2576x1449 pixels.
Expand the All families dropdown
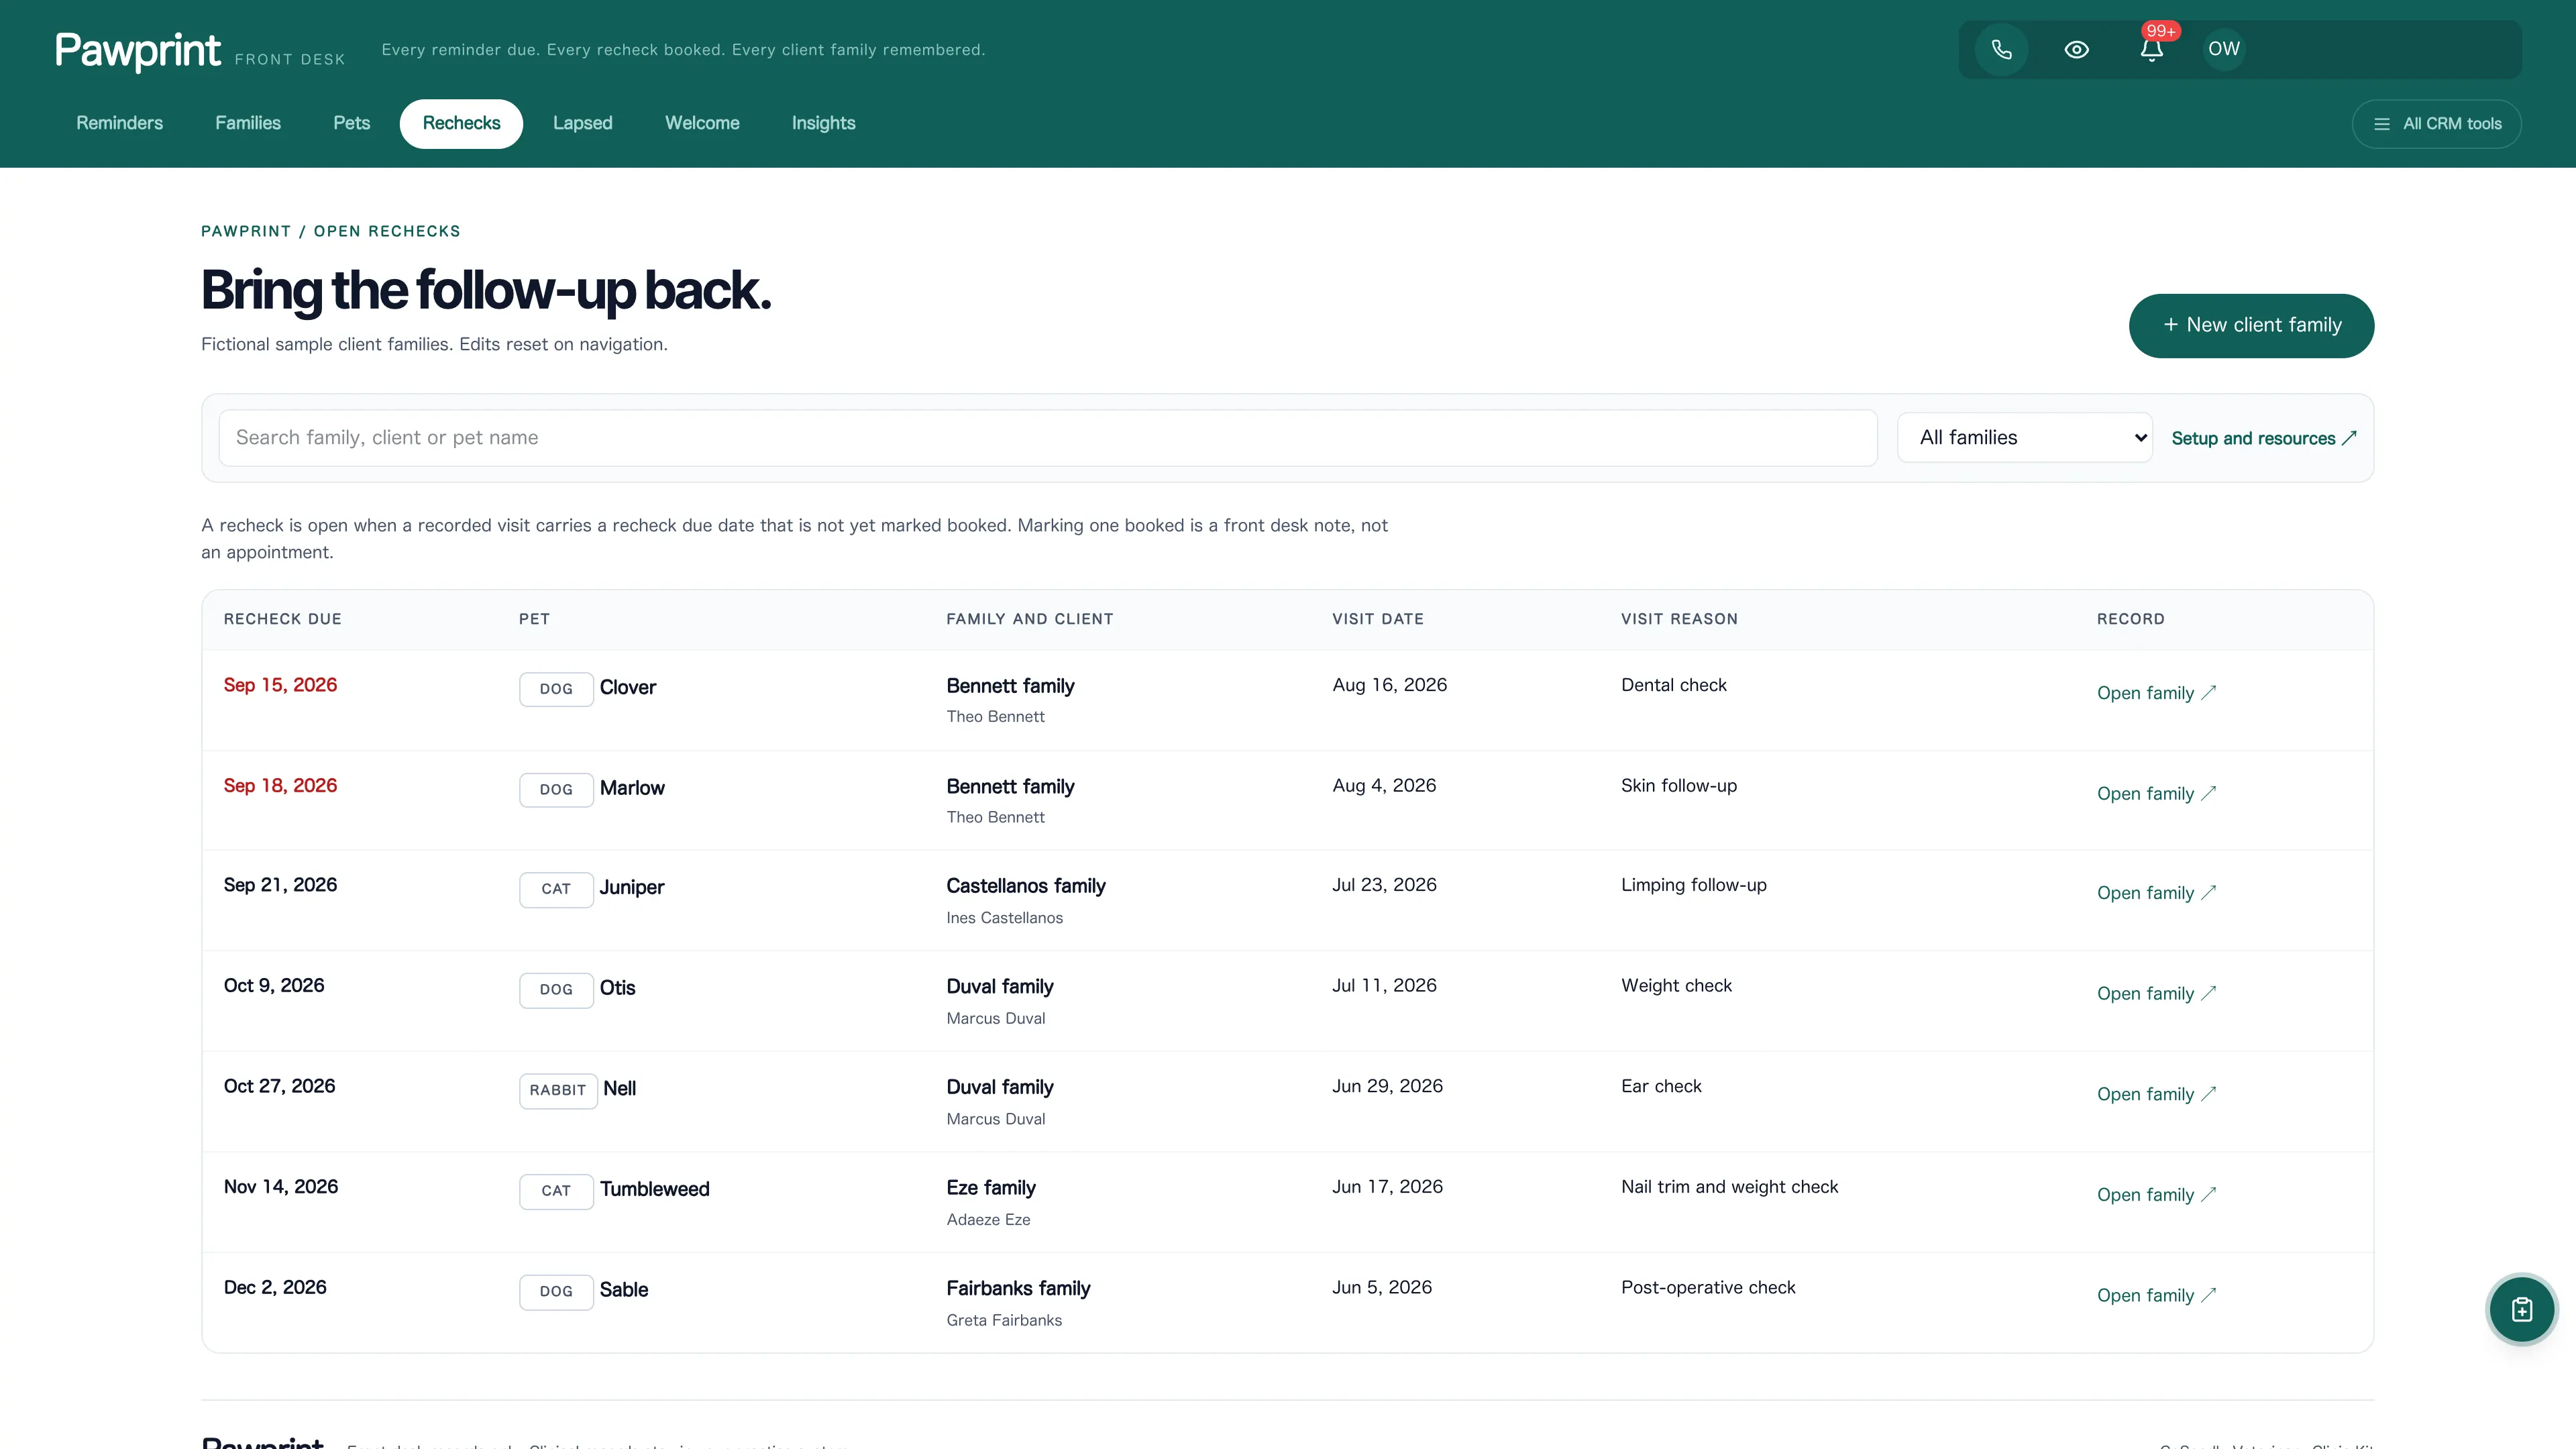pos(2024,437)
